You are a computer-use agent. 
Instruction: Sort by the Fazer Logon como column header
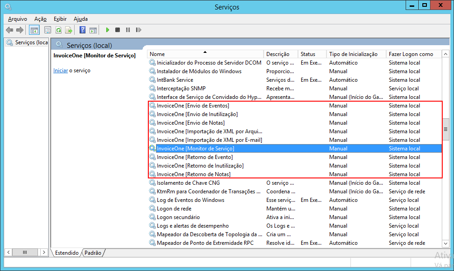pos(414,54)
